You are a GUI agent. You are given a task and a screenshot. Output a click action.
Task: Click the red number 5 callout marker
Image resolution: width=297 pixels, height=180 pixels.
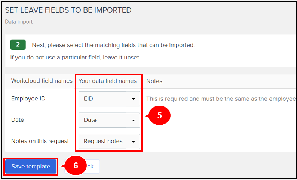(x=159, y=115)
